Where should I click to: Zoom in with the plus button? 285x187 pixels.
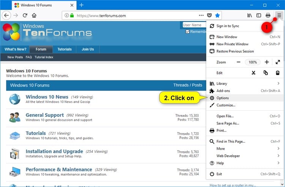pos(267,62)
